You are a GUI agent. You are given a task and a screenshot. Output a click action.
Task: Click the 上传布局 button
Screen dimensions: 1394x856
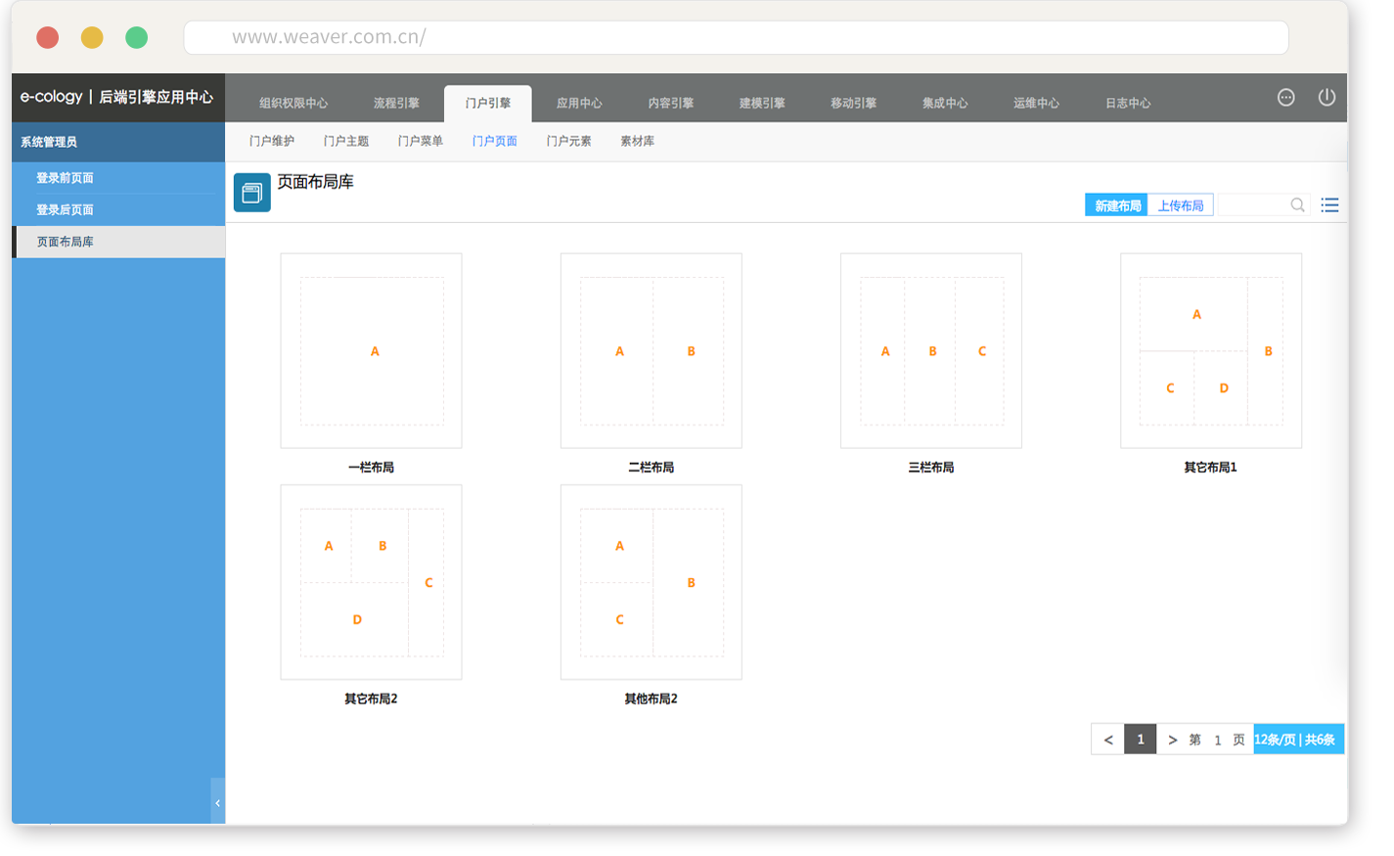click(x=1180, y=205)
